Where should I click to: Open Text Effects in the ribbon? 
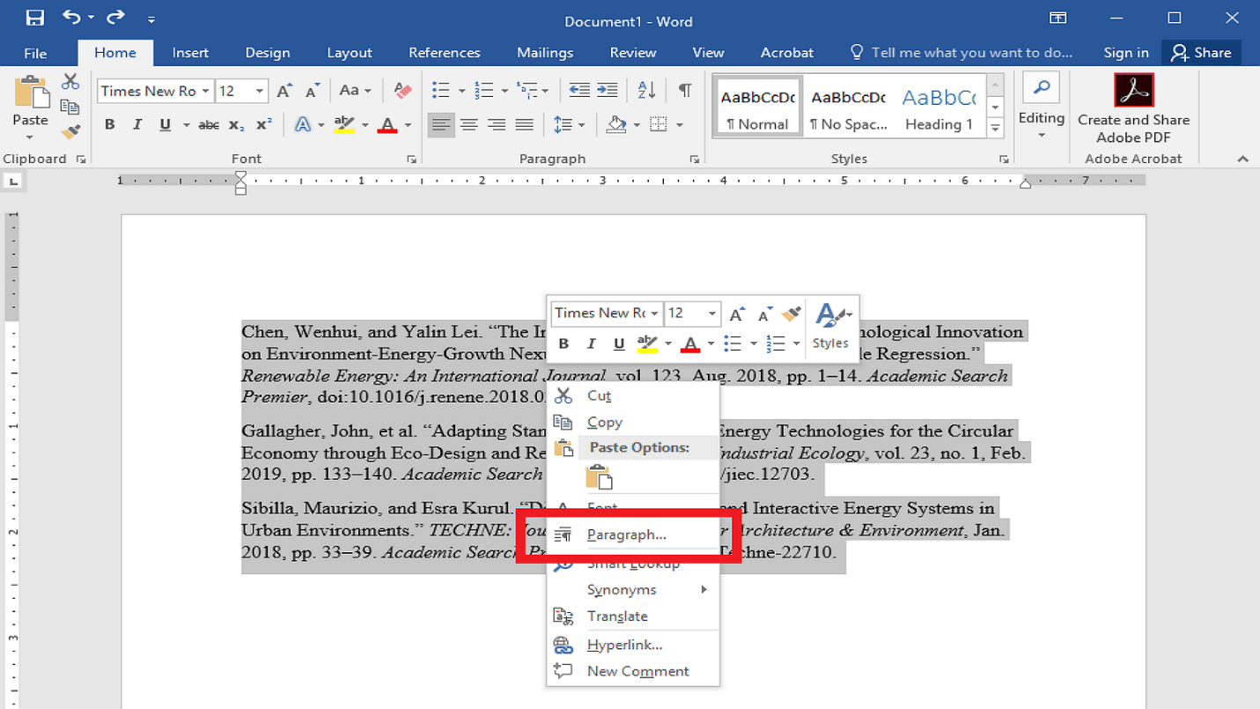(x=303, y=125)
